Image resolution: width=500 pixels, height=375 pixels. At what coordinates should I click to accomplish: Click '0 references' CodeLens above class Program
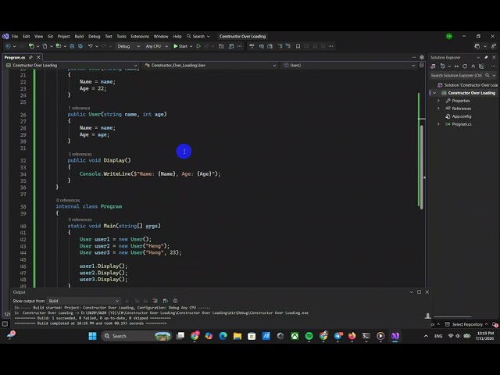coord(68,200)
